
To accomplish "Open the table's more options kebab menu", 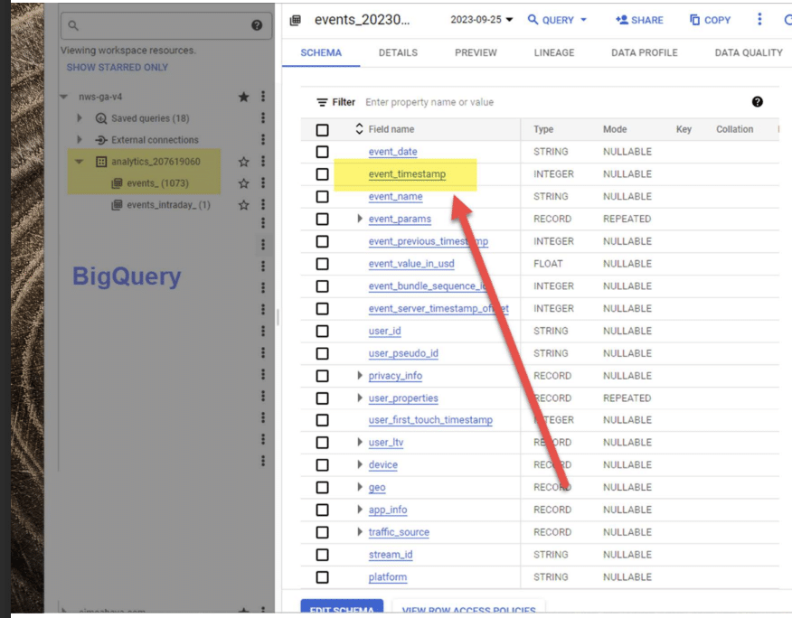I will pyautogui.click(x=759, y=20).
